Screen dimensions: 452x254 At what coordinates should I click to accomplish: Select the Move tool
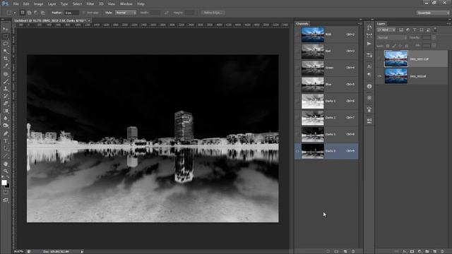coord(6,29)
